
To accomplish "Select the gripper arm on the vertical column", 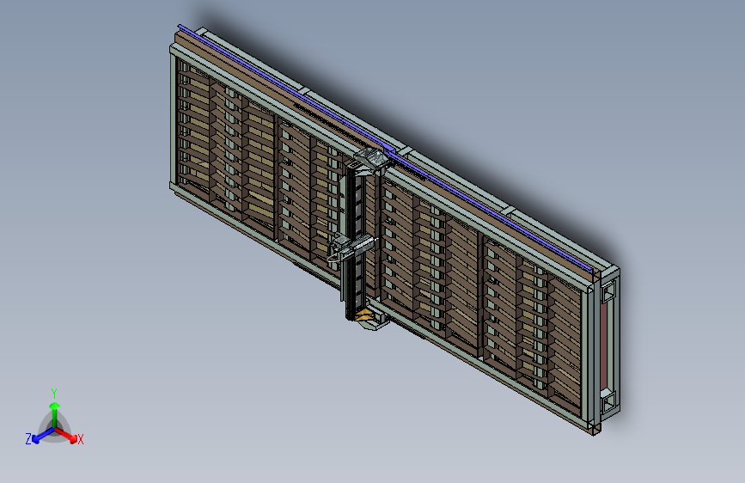I will pyautogui.click(x=352, y=248).
